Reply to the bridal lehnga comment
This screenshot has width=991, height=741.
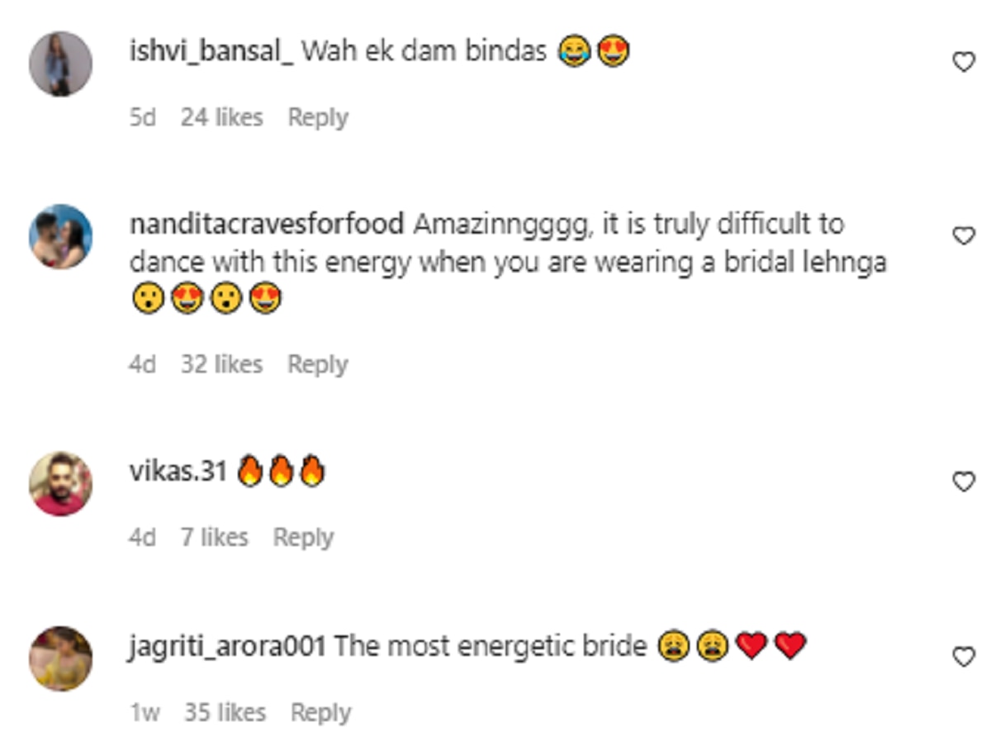coord(318,364)
